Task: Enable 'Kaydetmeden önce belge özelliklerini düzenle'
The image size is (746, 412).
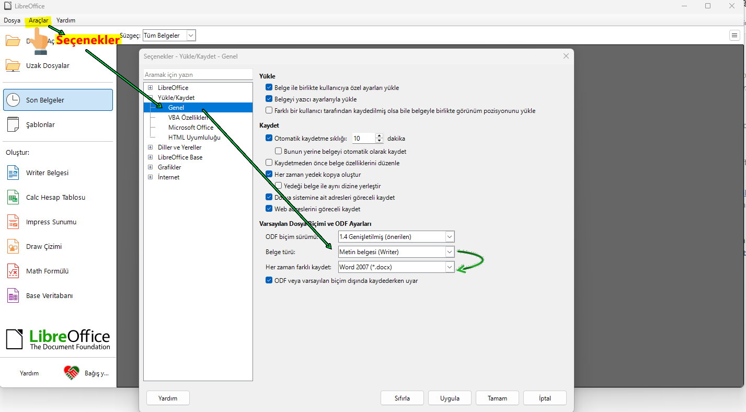Action: click(269, 163)
